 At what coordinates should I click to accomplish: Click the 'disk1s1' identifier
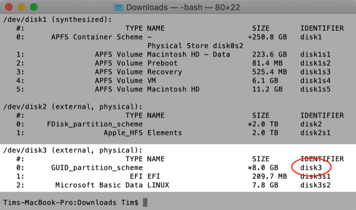[315, 55]
